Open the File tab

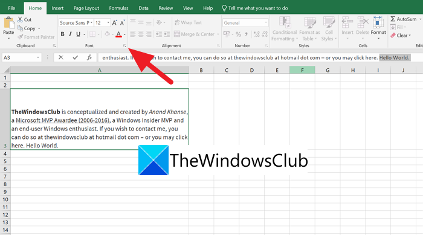11,8
